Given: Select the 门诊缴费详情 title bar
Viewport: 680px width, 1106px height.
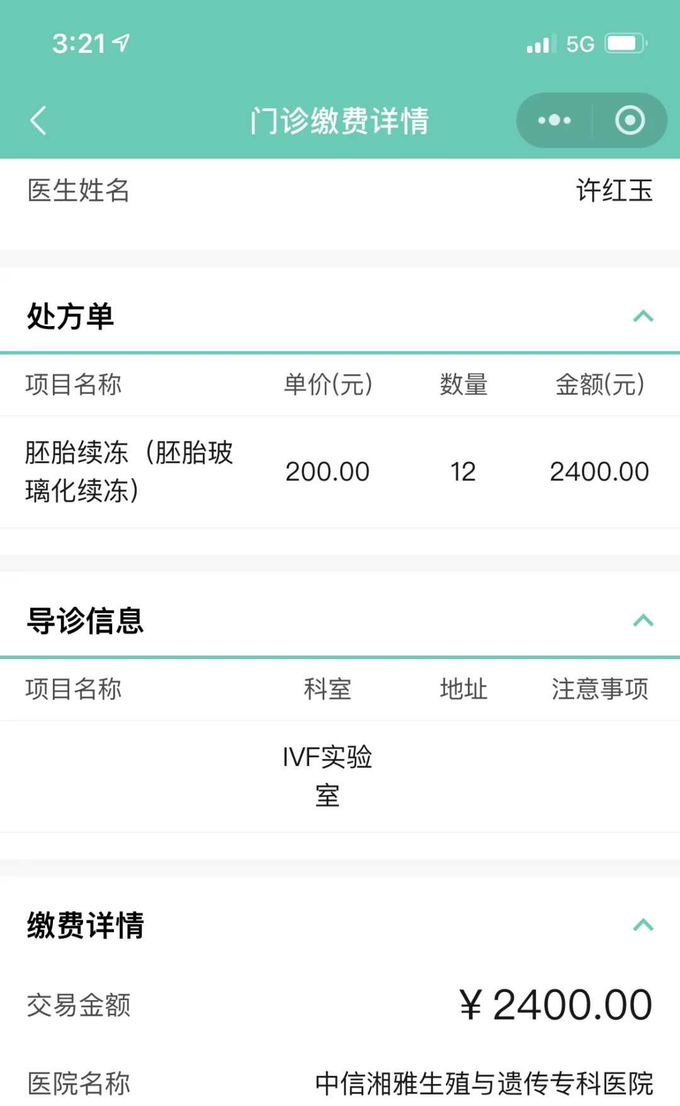Looking at the screenshot, I should [340, 121].
